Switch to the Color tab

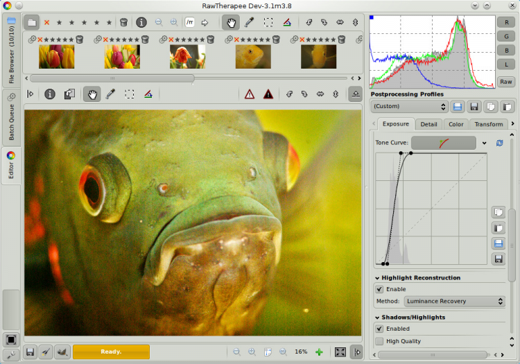click(456, 124)
